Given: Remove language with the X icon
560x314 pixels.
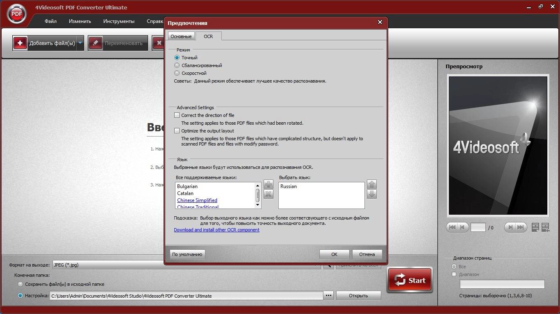Looking at the screenshot, I should (x=269, y=194).
